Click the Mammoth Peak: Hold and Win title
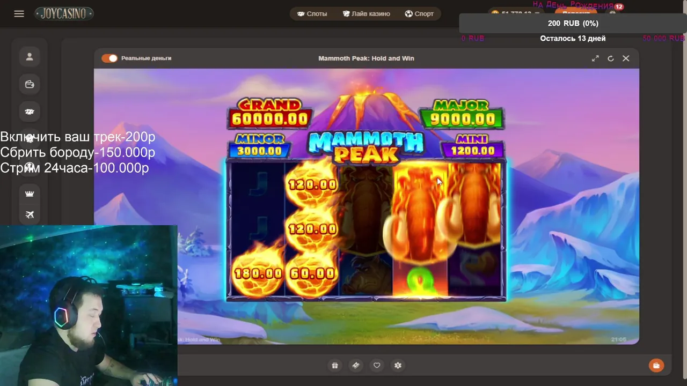 [366, 58]
